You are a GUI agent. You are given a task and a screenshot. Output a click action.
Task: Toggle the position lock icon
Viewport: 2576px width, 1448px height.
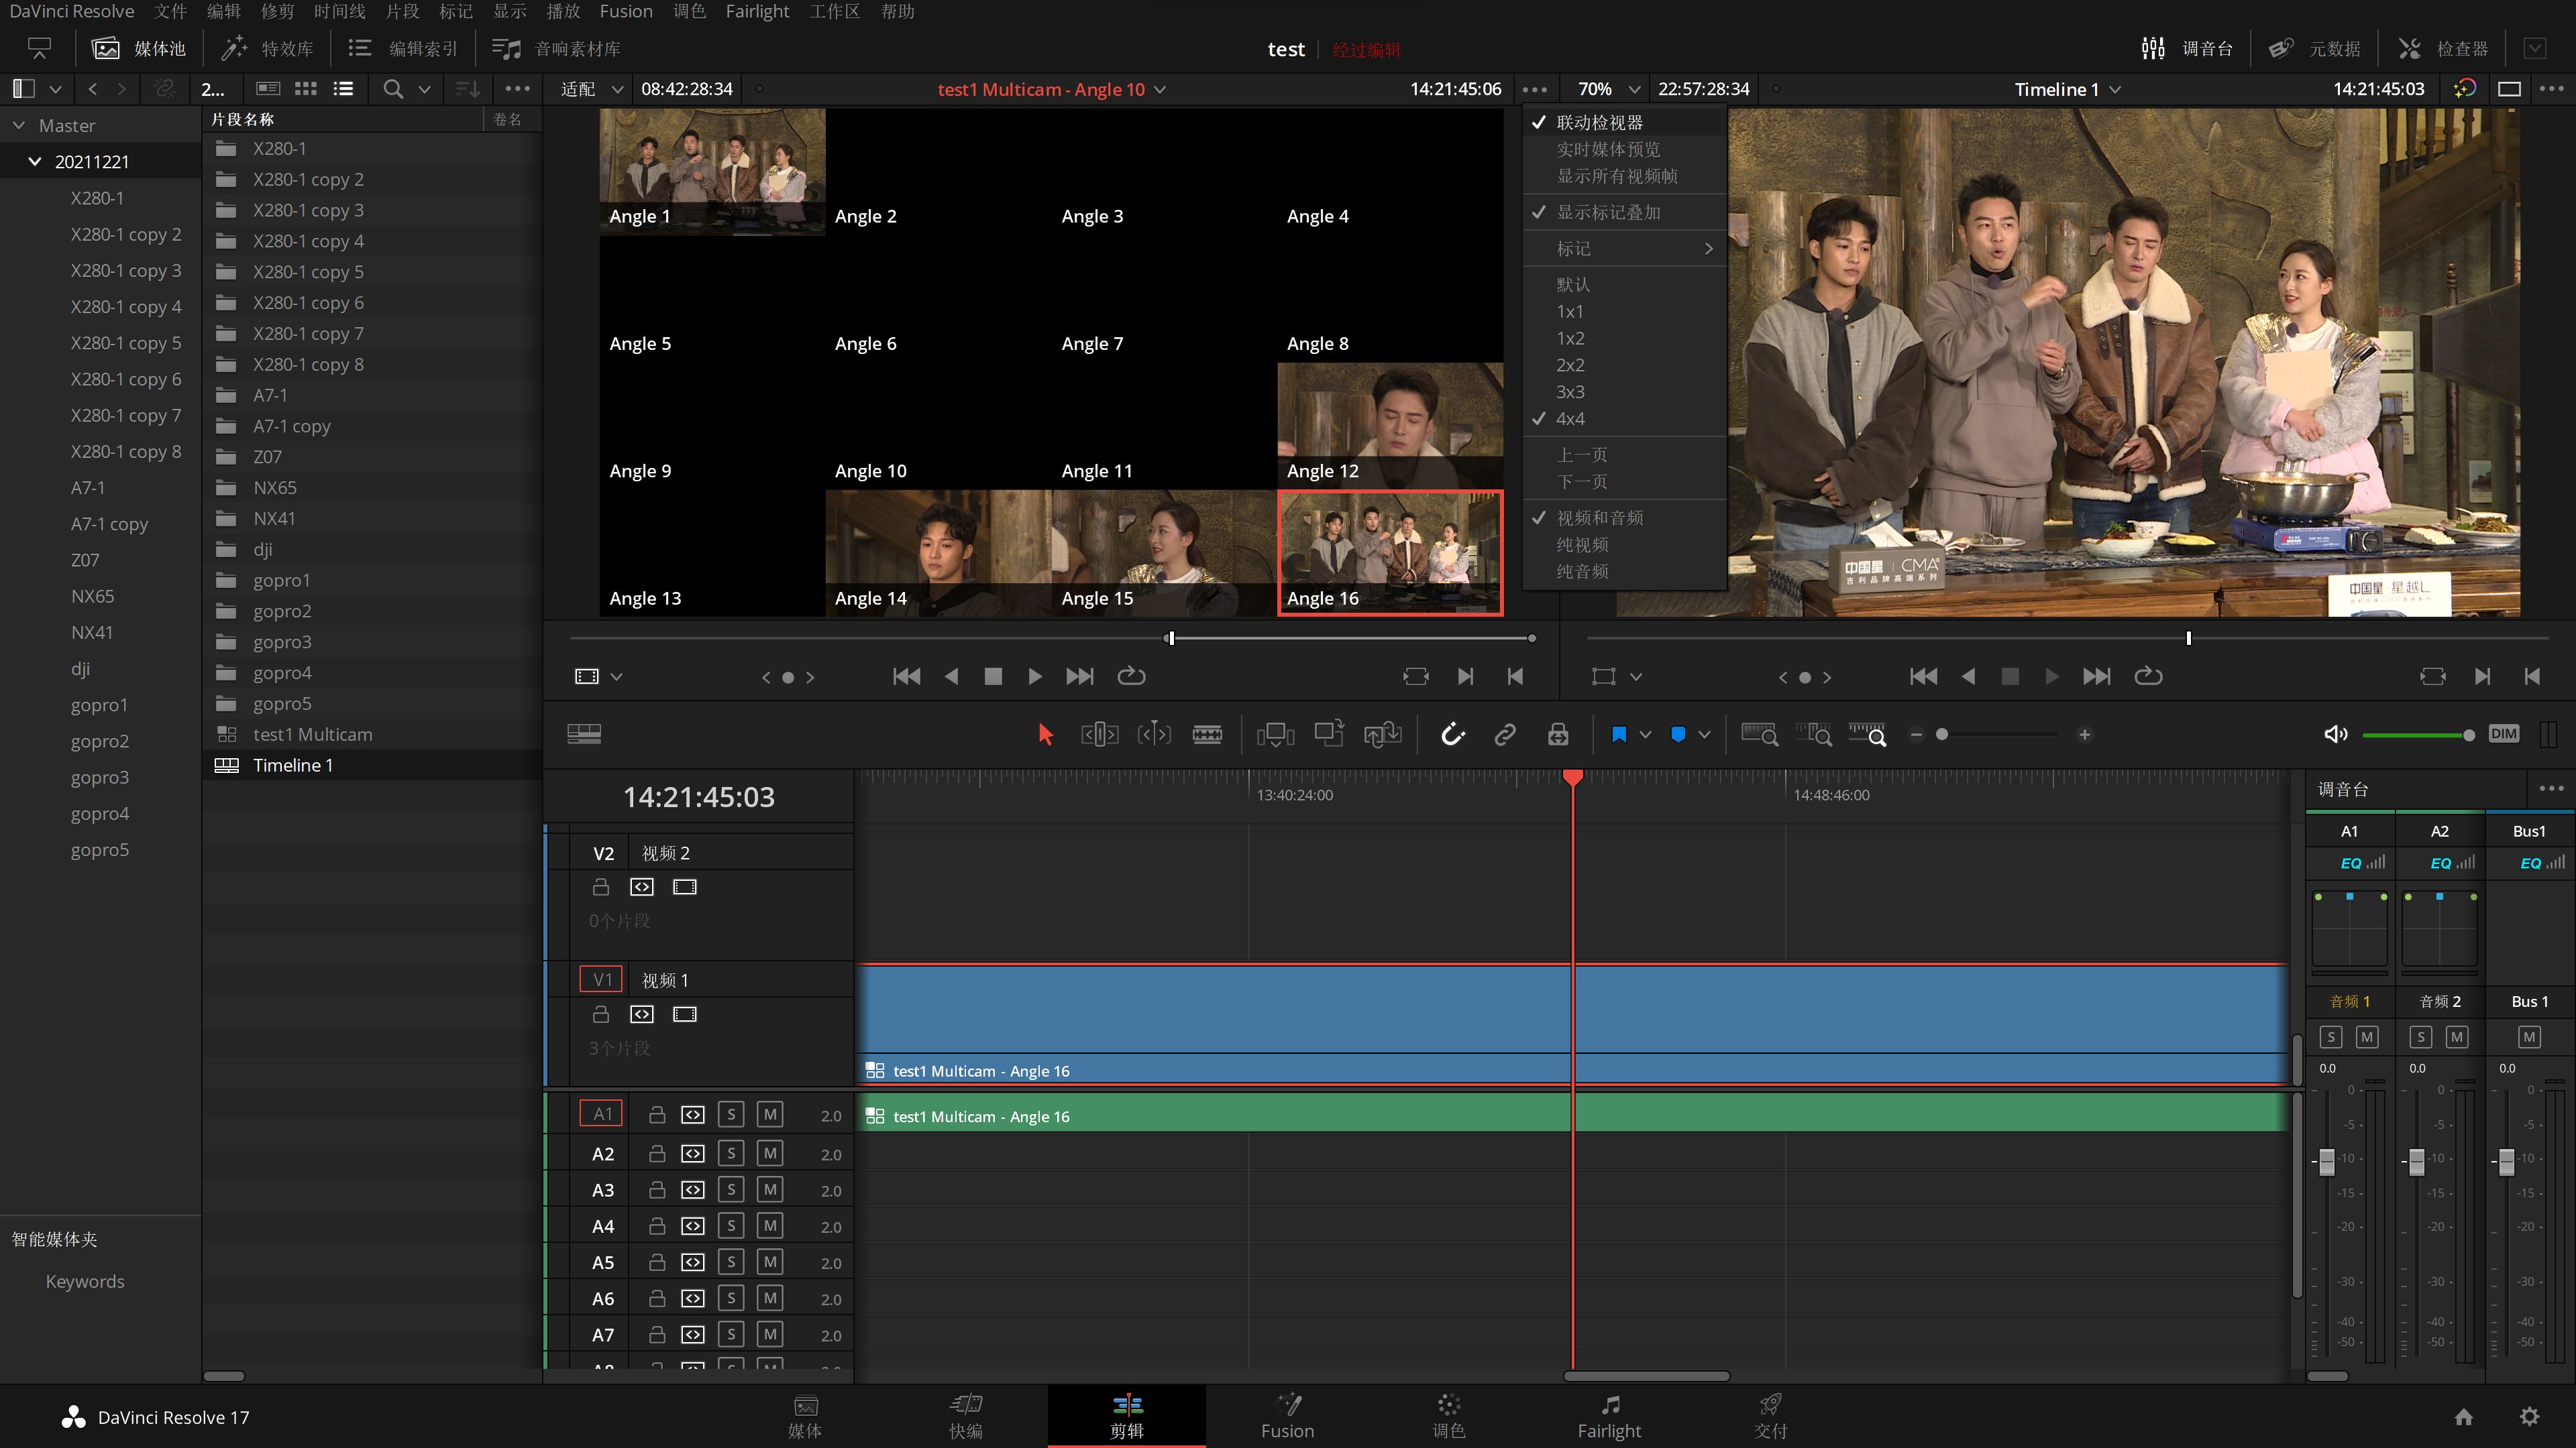(1558, 735)
